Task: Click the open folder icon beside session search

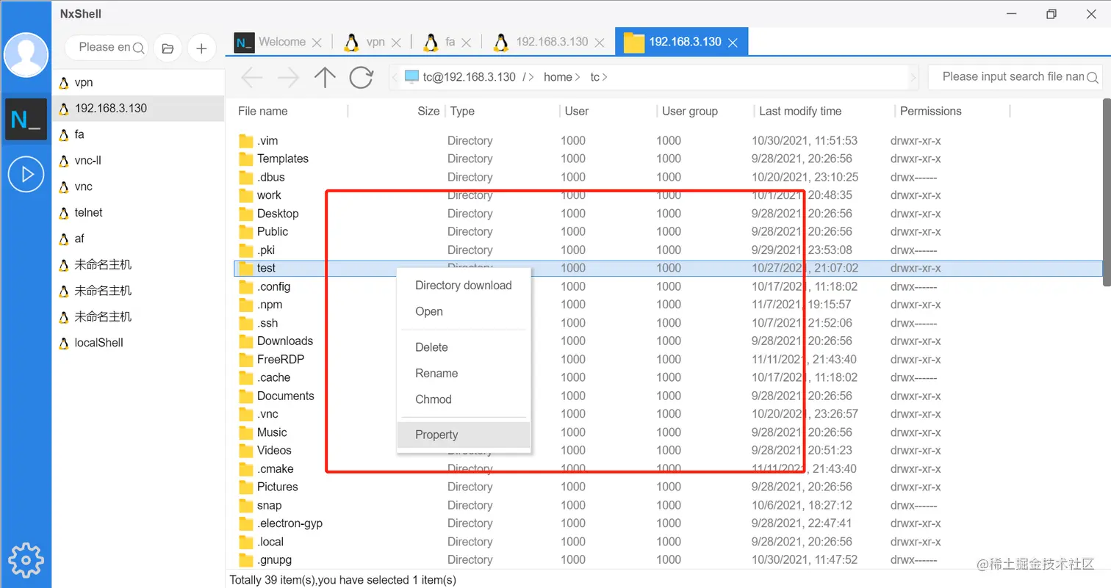Action: (x=168, y=48)
